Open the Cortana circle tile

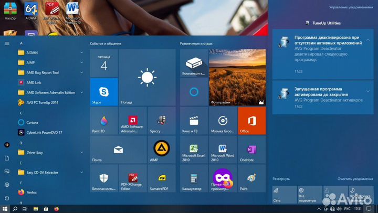point(194,92)
